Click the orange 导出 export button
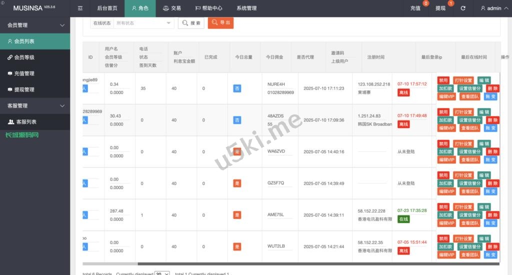 click(x=220, y=23)
